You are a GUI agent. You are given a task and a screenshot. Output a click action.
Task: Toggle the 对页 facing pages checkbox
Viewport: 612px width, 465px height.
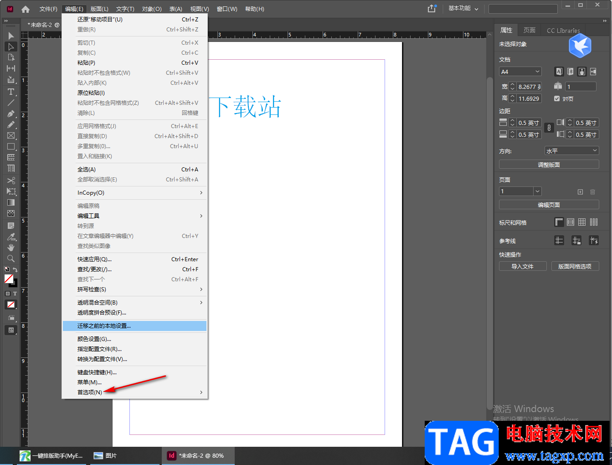(557, 98)
